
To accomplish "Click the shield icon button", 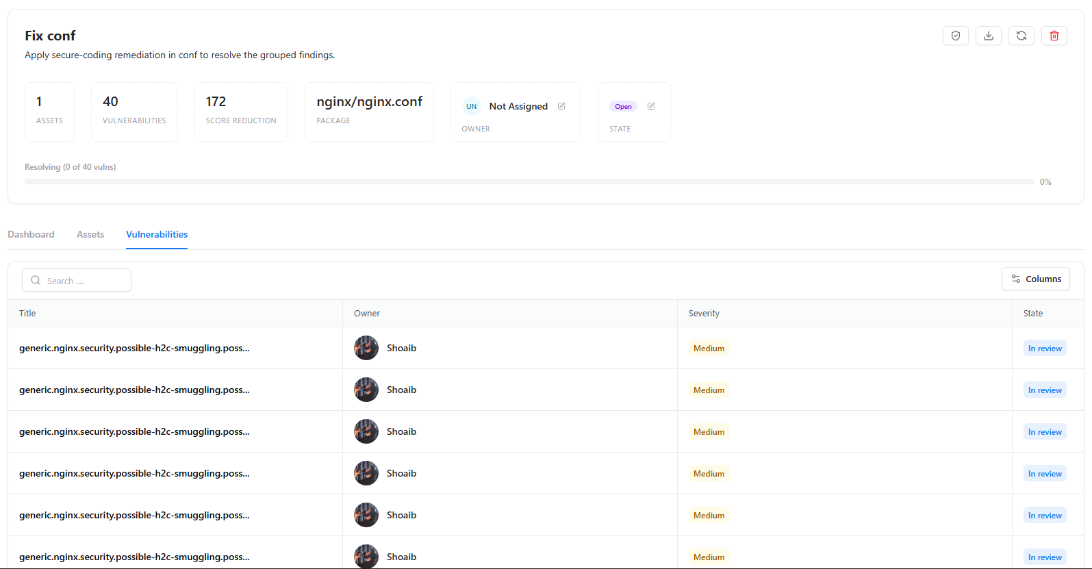I will point(956,36).
